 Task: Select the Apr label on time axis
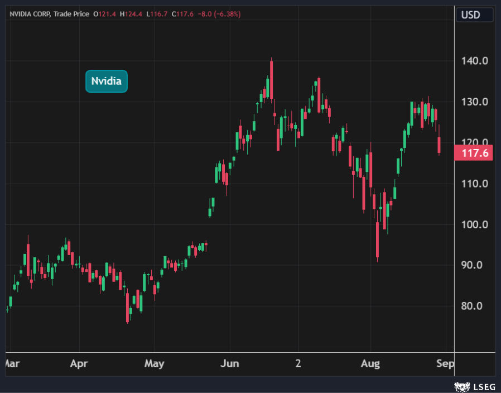[79, 364]
